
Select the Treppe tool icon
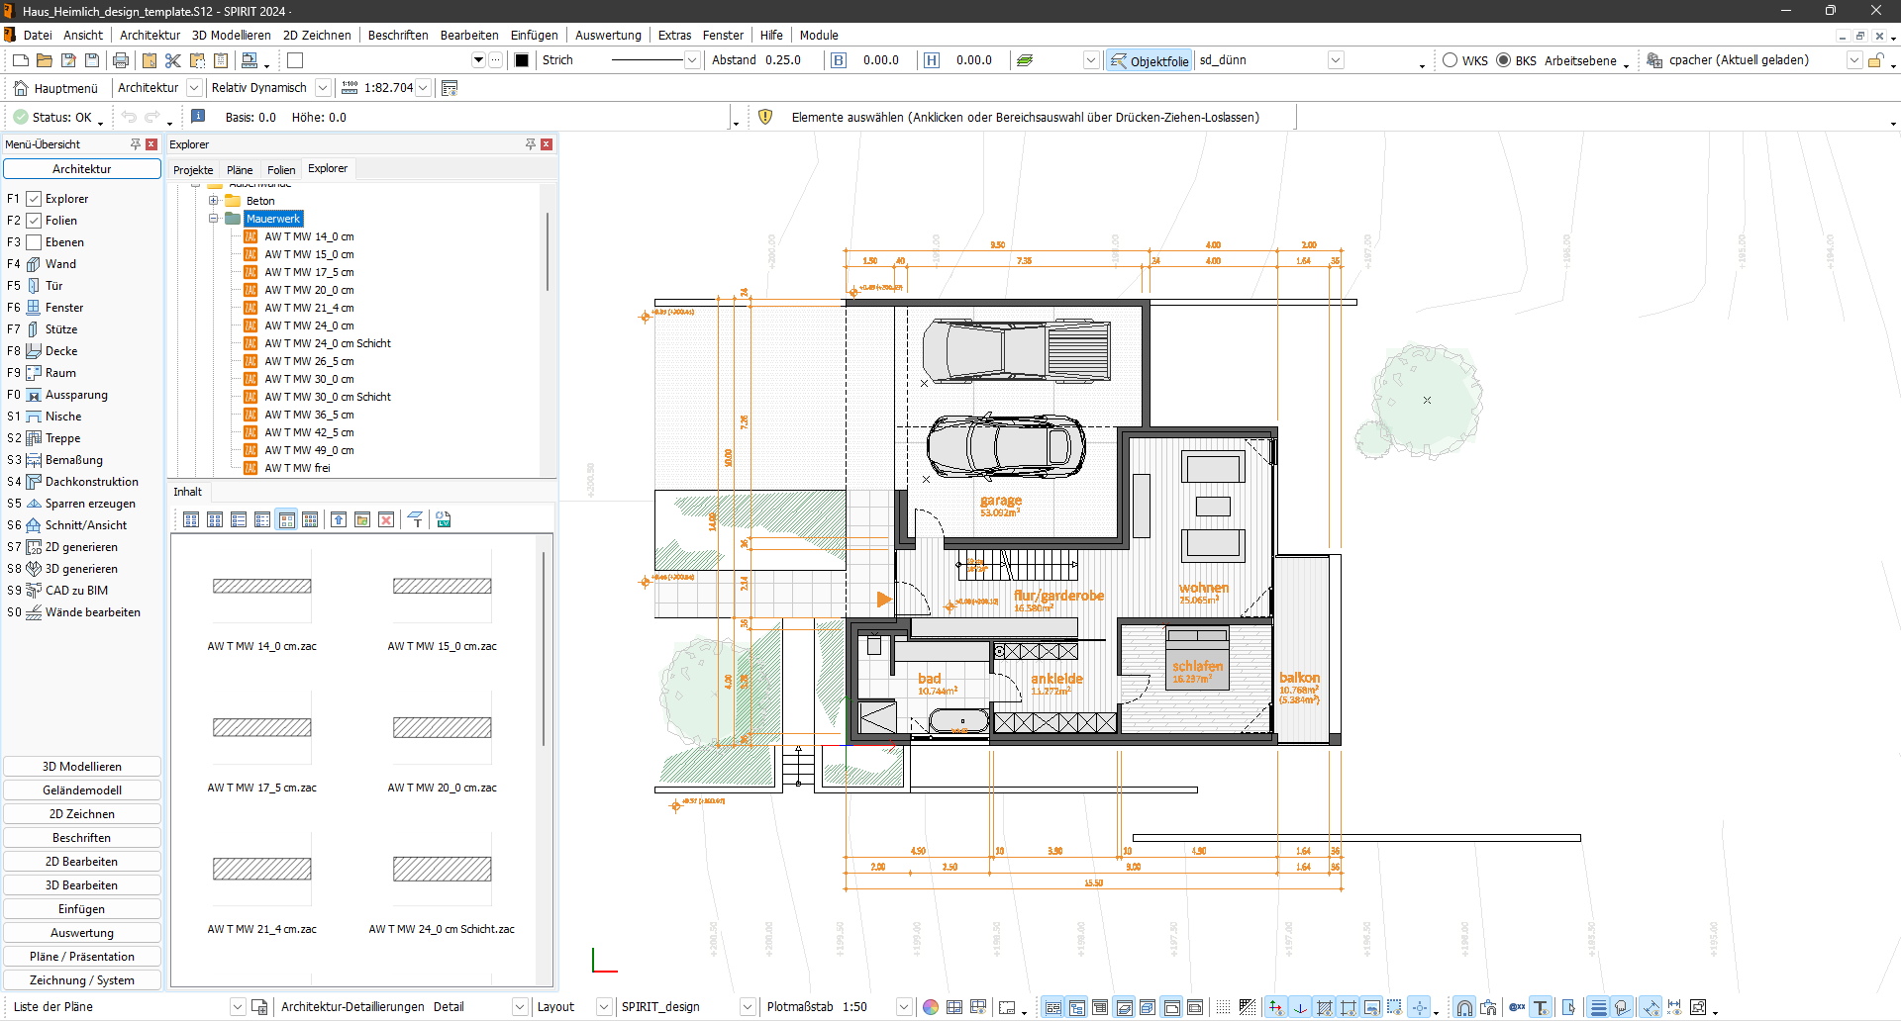[x=34, y=438]
